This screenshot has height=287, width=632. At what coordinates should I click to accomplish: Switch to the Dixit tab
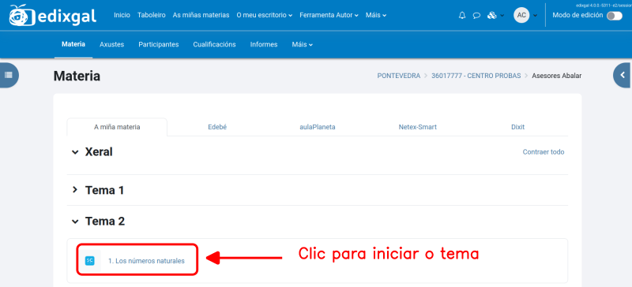point(517,127)
